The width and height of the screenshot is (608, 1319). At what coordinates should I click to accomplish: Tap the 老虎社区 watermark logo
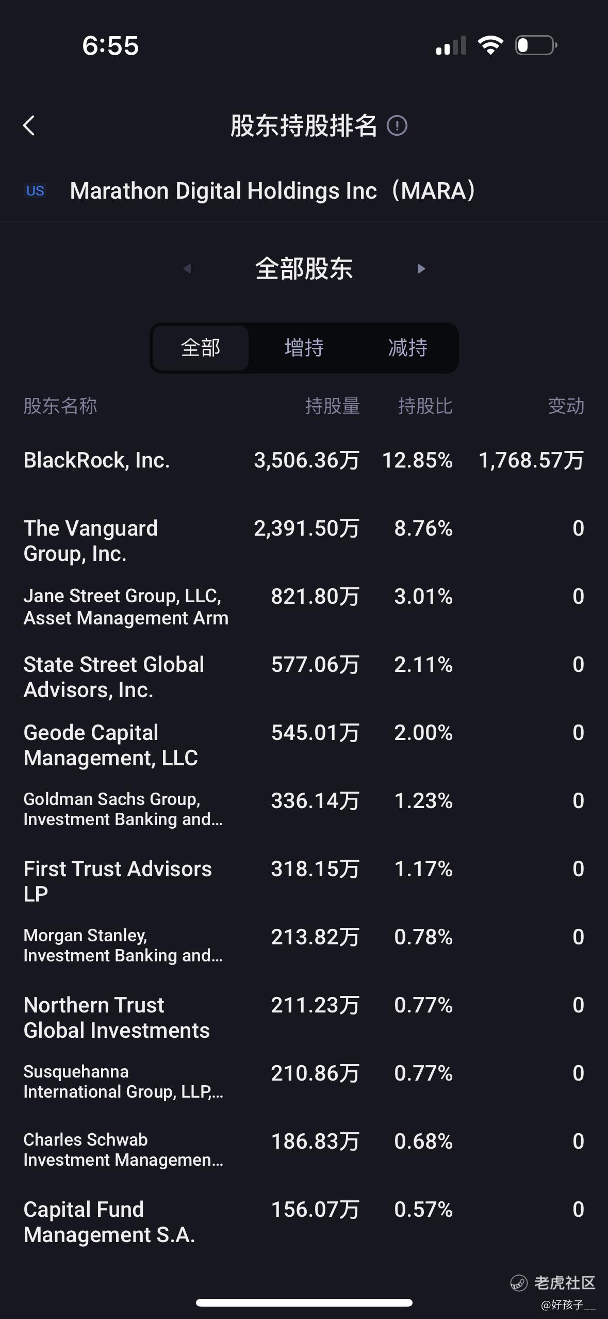click(553, 1283)
